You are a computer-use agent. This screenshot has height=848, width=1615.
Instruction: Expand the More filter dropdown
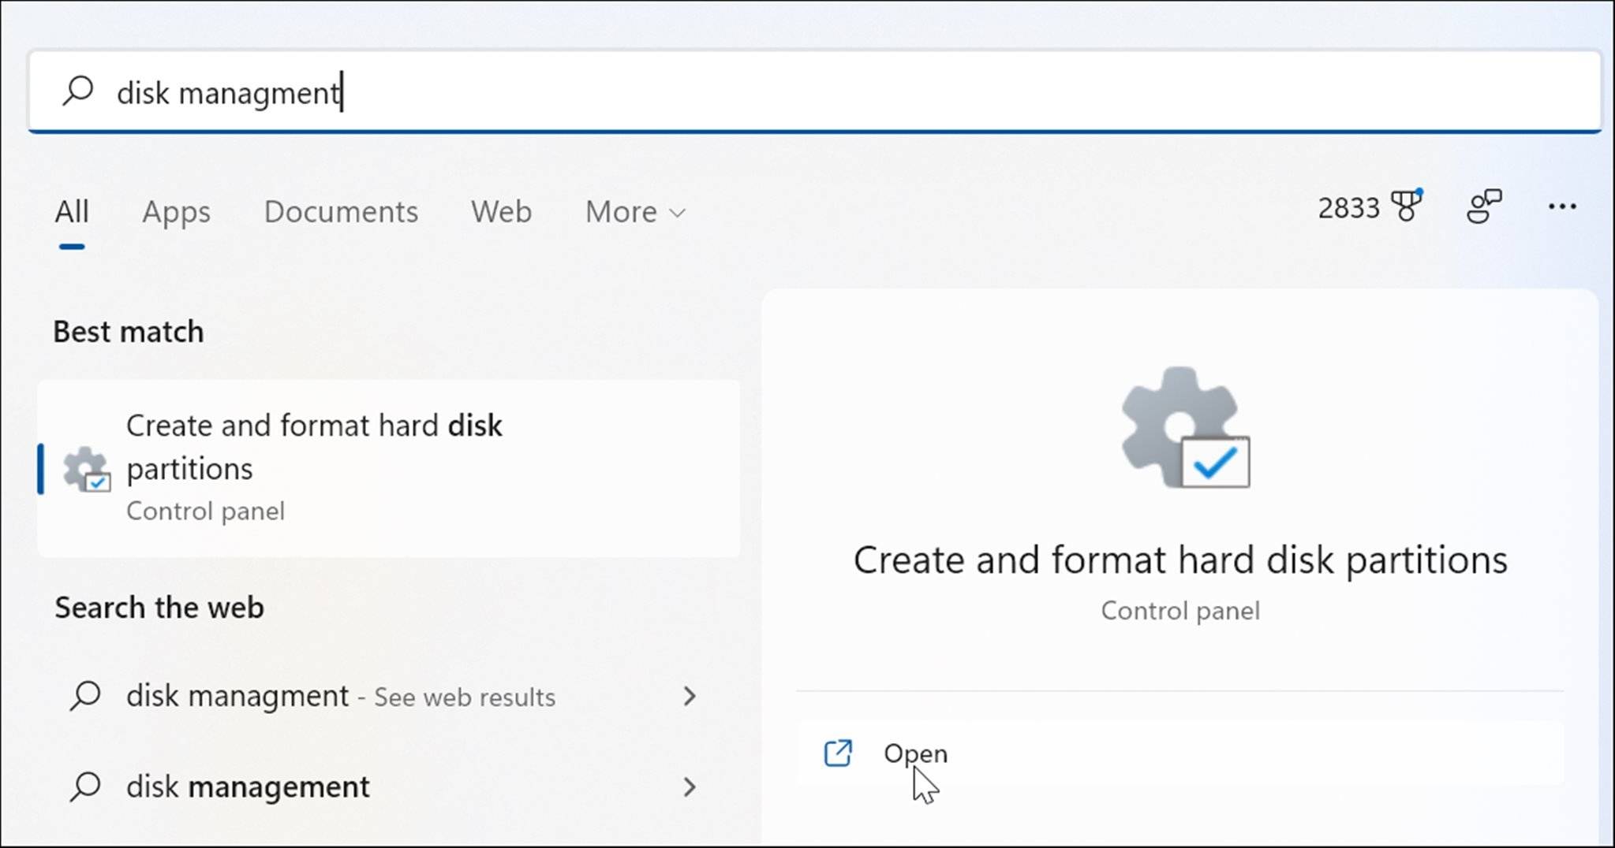click(x=631, y=211)
